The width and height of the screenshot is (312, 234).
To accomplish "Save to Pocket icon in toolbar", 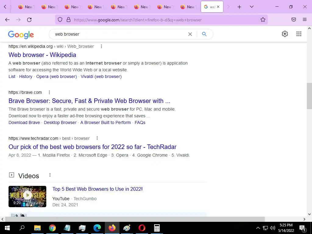I will tap(294, 19).
